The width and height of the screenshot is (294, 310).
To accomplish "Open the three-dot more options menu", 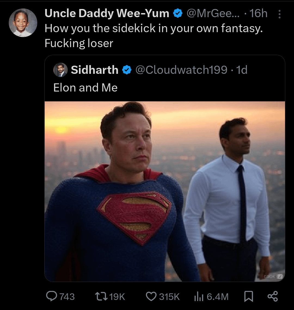I will (x=279, y=14).
